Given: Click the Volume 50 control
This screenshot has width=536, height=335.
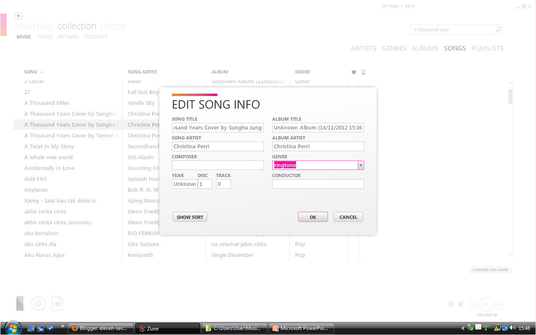Looking at the screenshot, I should coord(487,315).
